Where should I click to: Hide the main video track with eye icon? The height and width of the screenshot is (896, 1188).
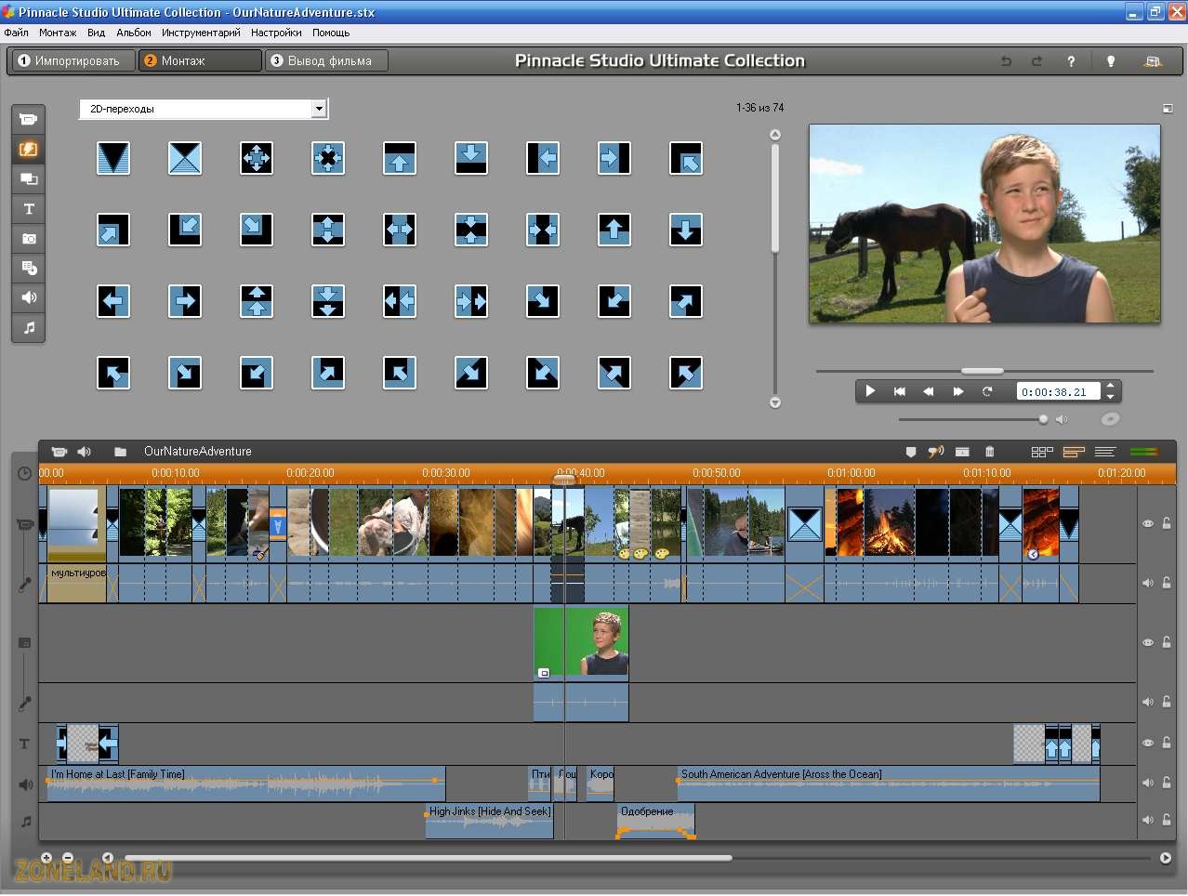pos(1148,523)
